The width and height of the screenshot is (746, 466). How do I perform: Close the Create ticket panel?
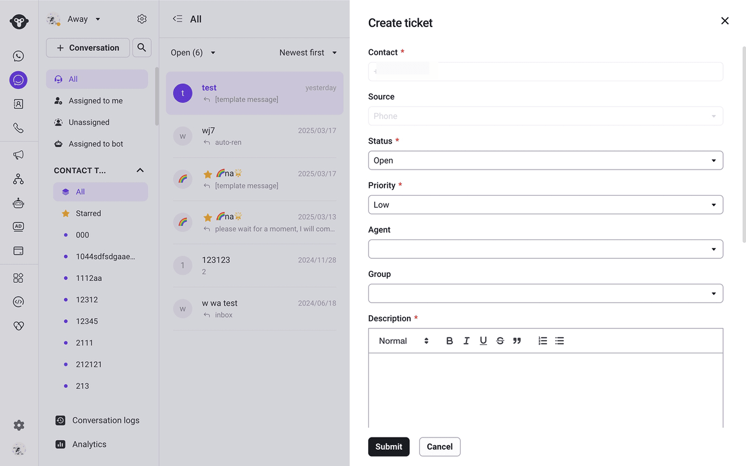tap(725, 21)
